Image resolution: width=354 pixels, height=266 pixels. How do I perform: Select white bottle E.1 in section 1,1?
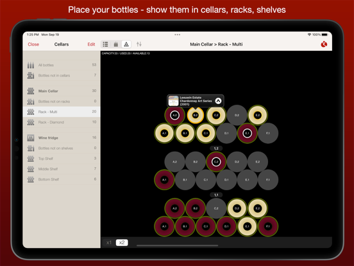coord(247,226)
